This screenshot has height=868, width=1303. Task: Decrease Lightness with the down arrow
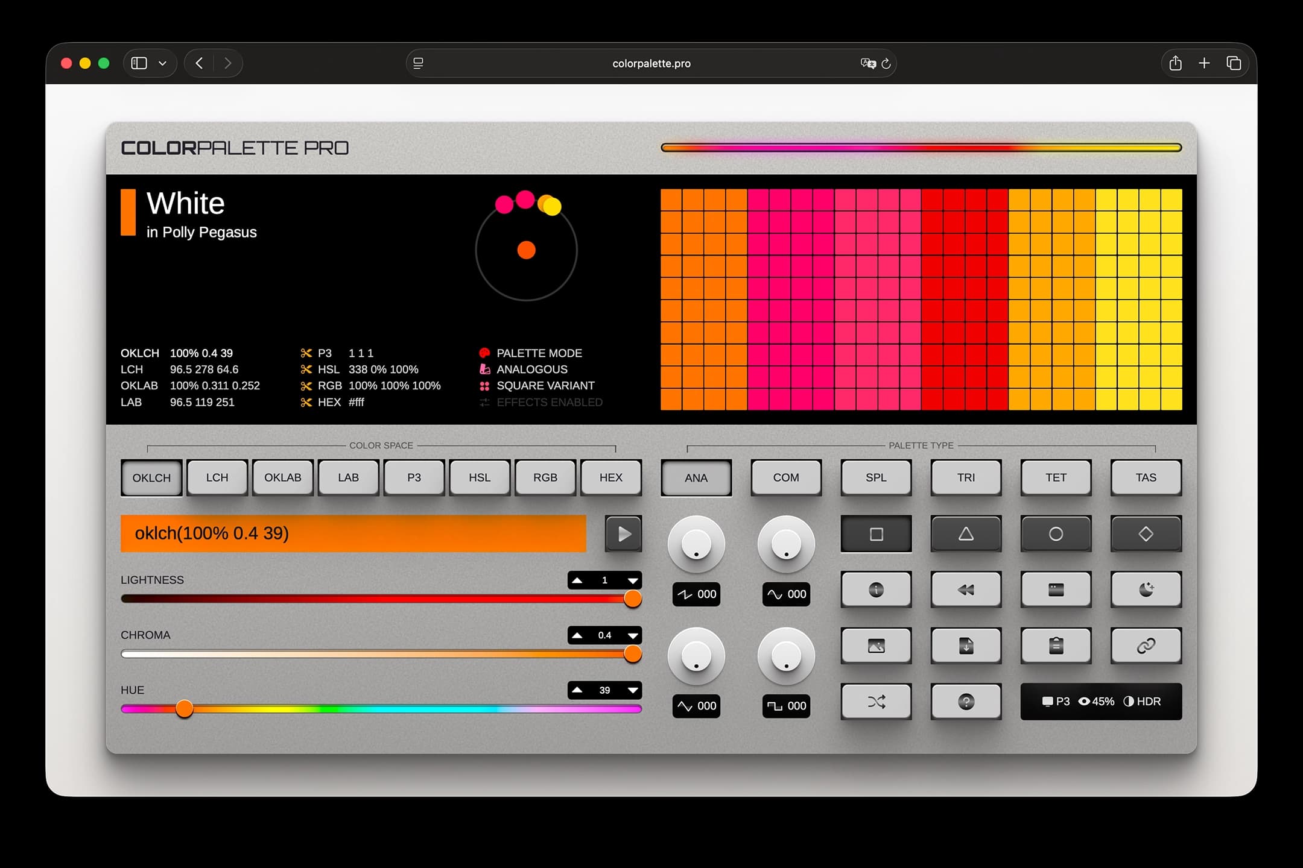632,580
